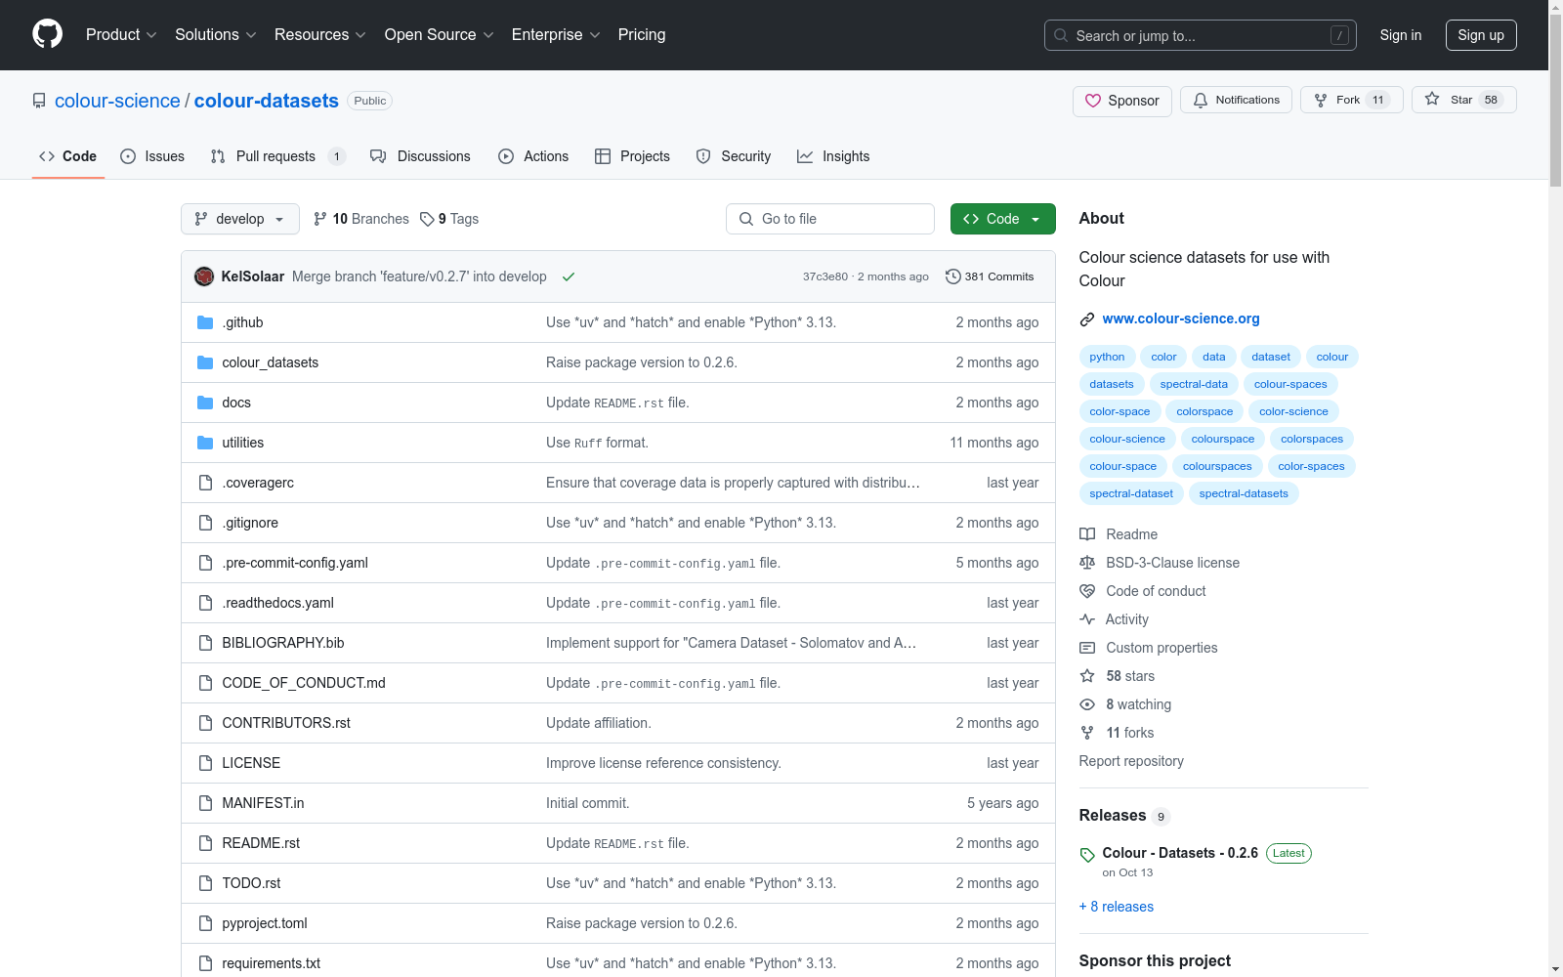Click the Sign up button
Screen dimensions: 1563x977
pyautogui.click(x=1481, y=35)
